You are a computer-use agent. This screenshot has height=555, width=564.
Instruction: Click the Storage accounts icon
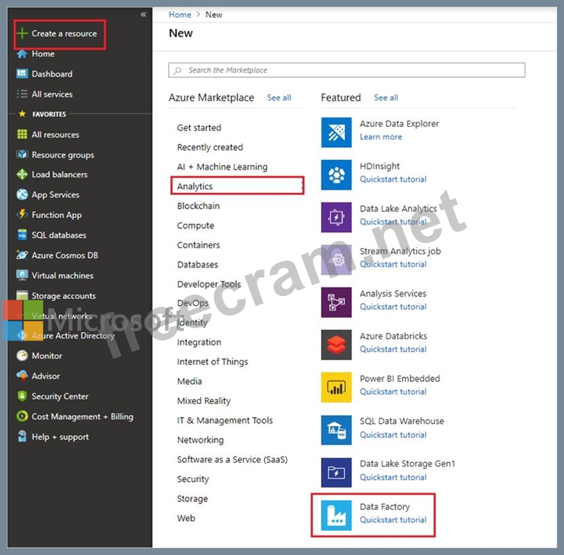coord(22,295)
